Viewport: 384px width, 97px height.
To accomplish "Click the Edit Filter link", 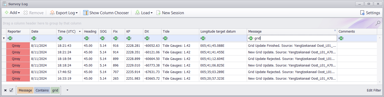I will [x=374, y=90].
